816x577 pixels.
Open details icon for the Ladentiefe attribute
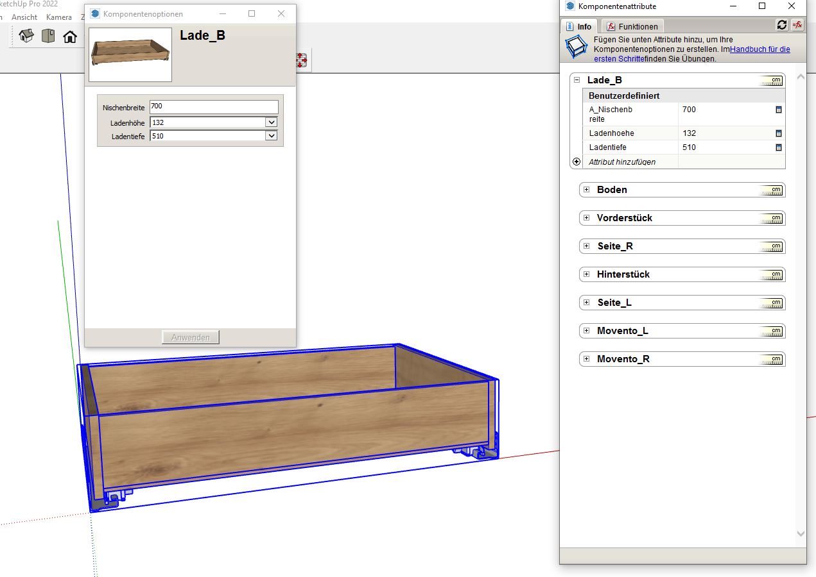779,147
